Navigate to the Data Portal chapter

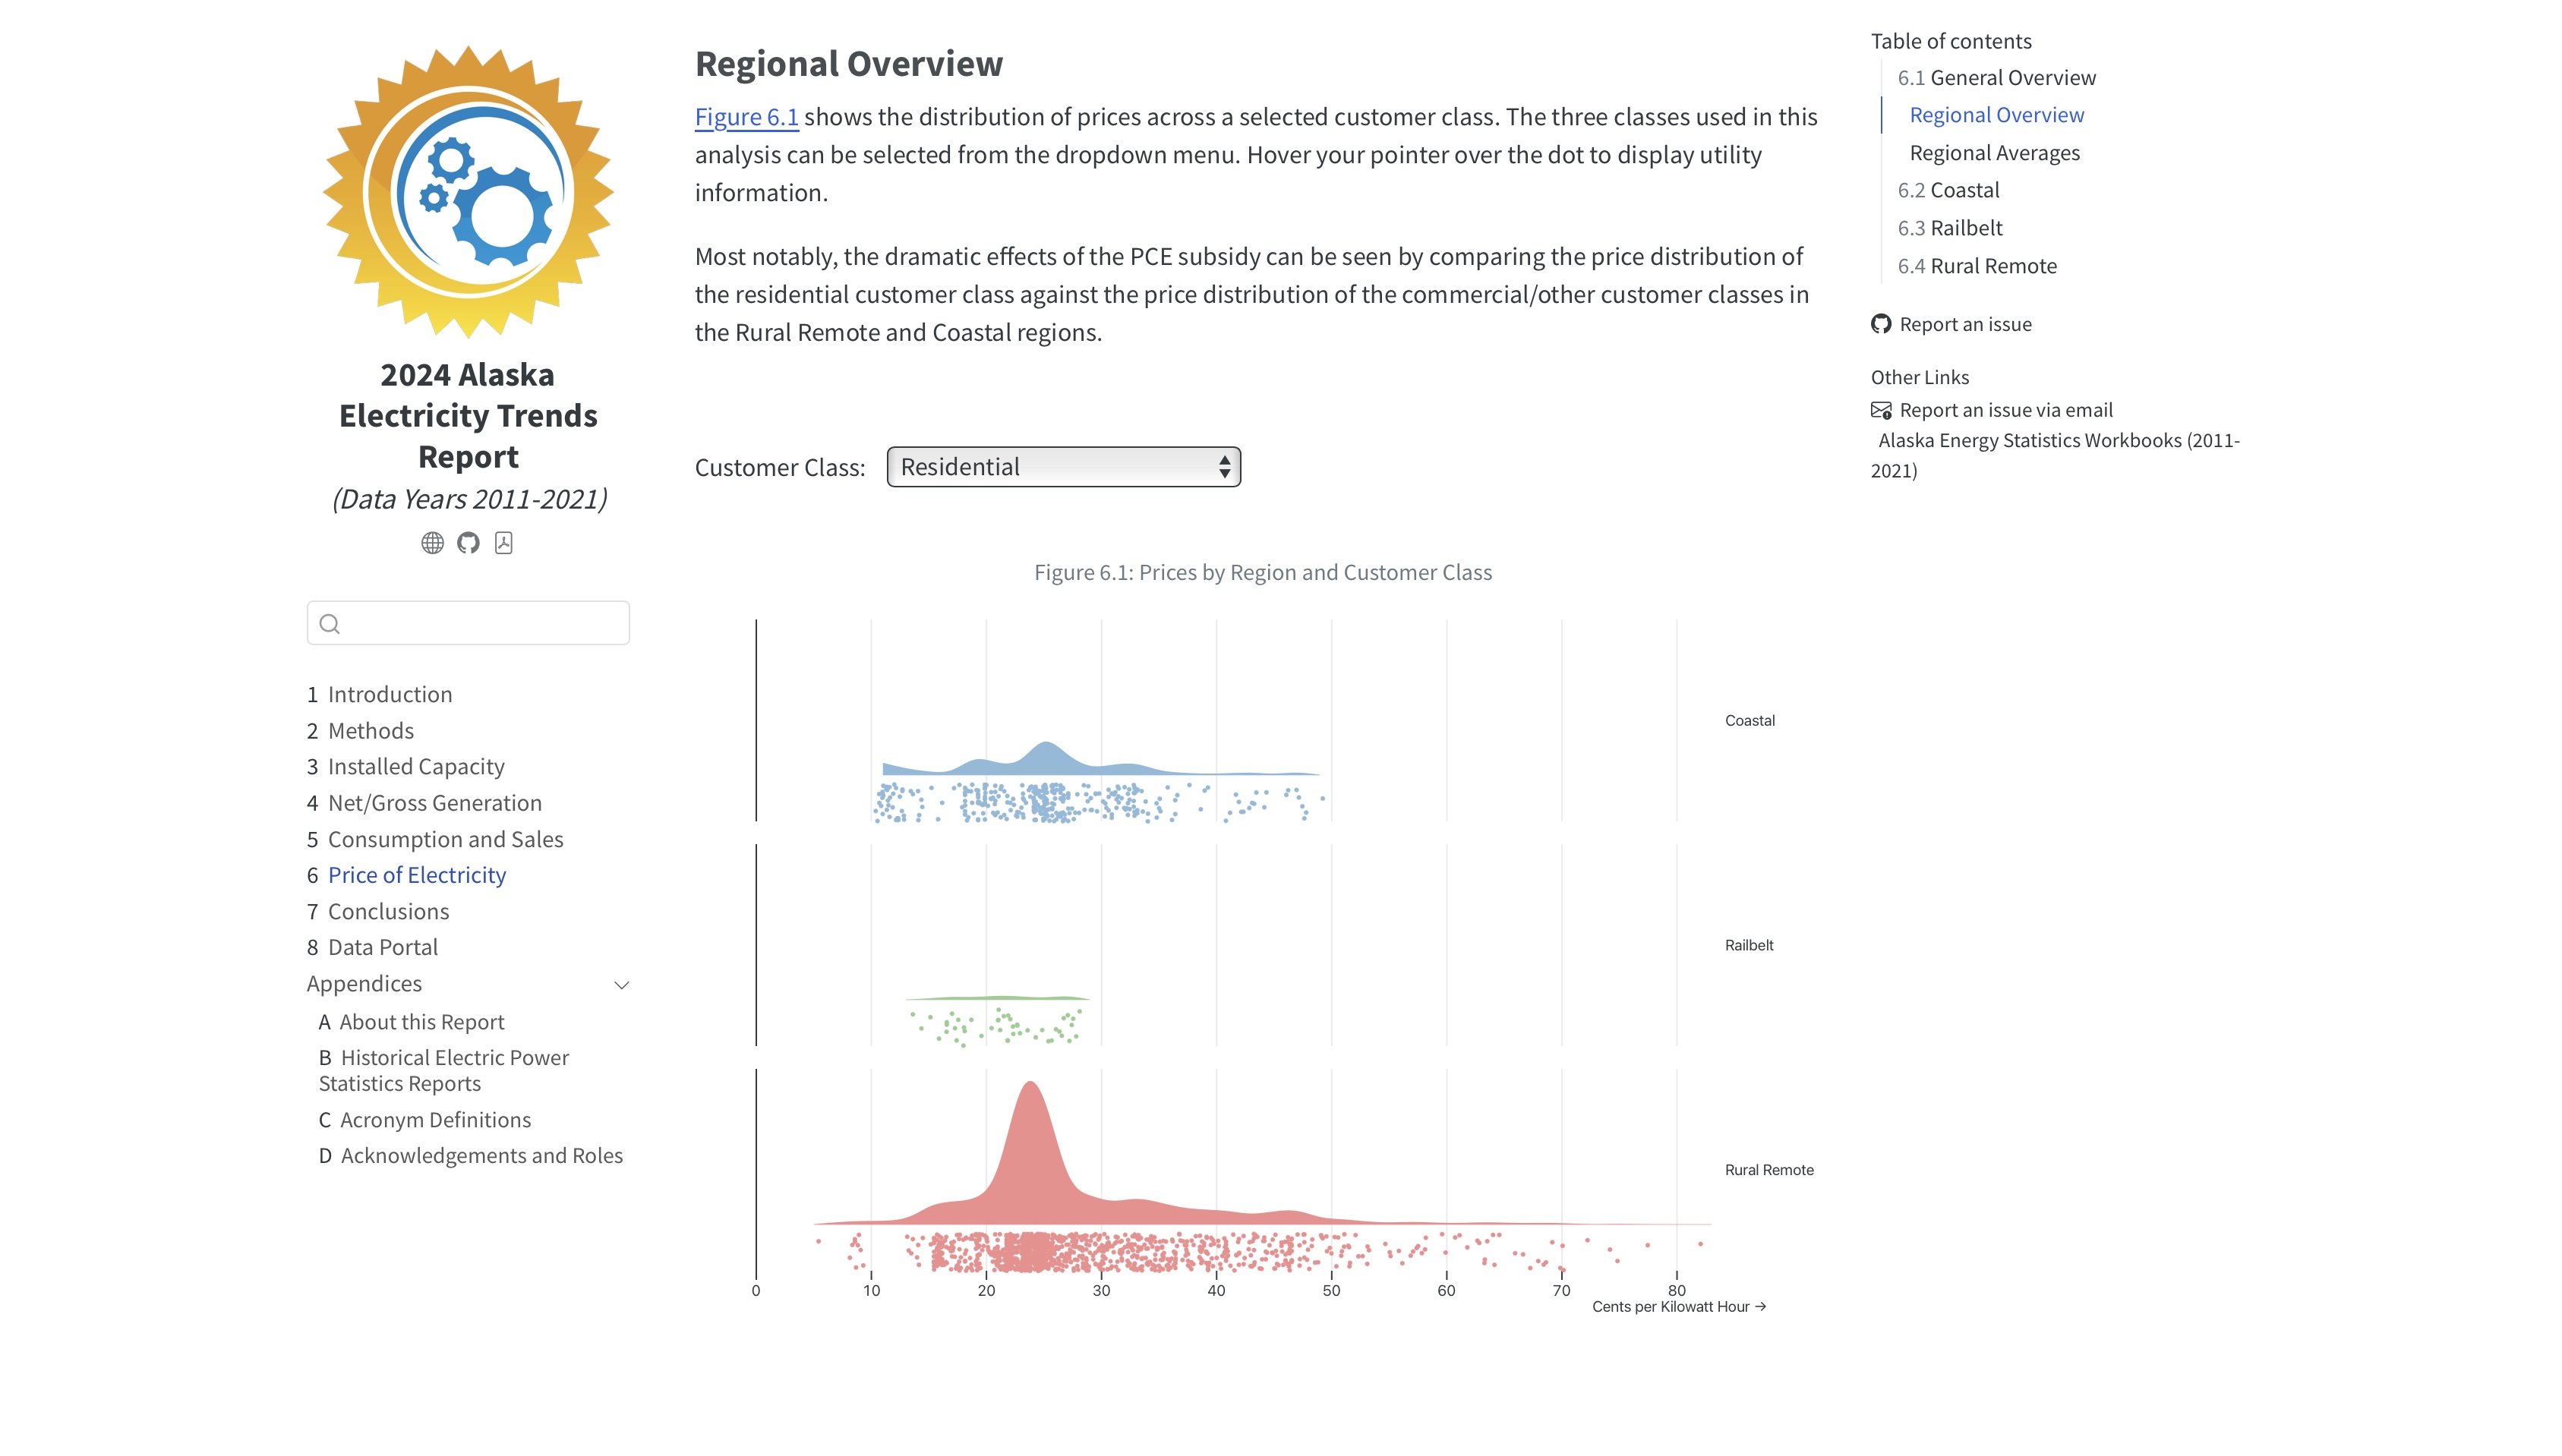click(382, 948)
